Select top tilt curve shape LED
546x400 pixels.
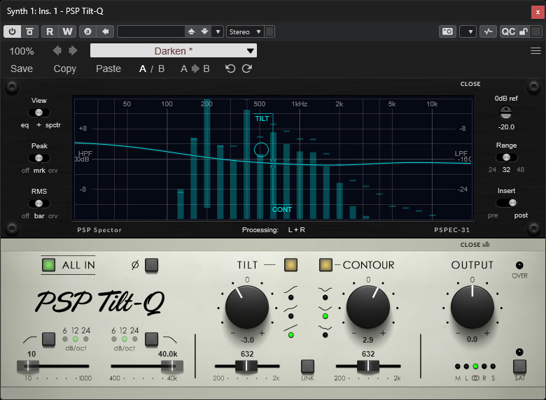(290, 297)
